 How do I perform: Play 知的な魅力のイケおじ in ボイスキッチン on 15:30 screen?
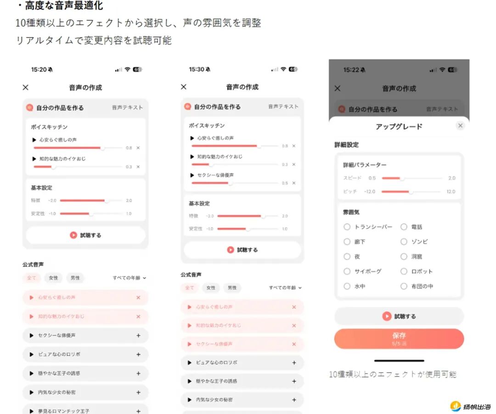pos(192,157)
